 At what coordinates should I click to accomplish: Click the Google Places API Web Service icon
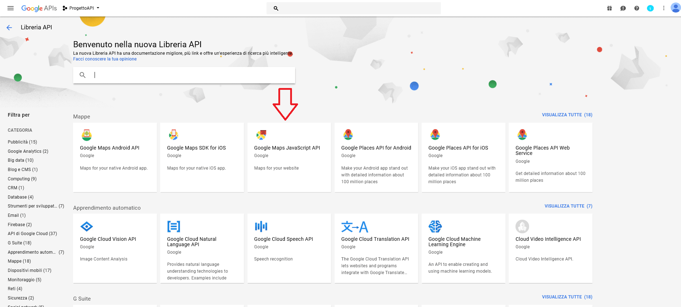522,135
